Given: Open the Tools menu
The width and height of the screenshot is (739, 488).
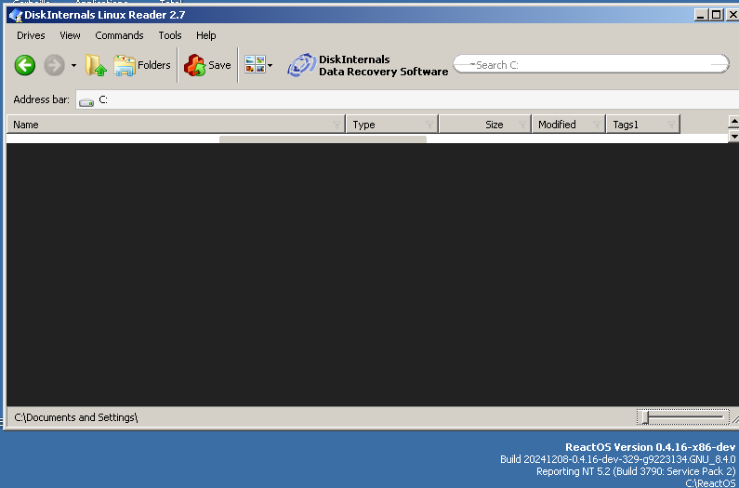Looking at the screenshot, I should click(x=170, y=36).
